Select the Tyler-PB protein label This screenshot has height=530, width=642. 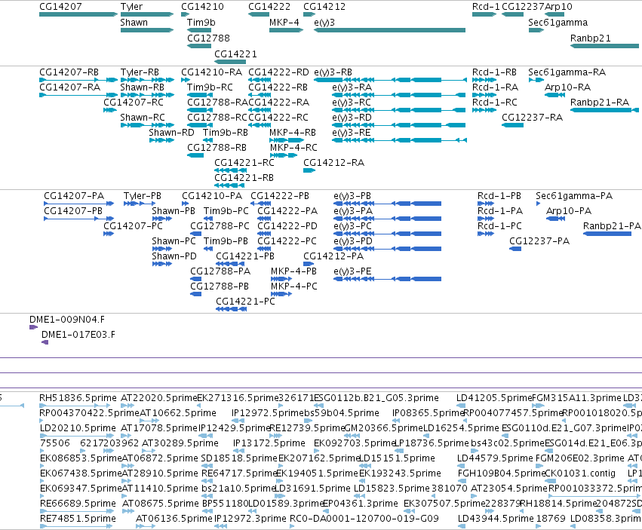pyautogui.click(x=143, y=196)
